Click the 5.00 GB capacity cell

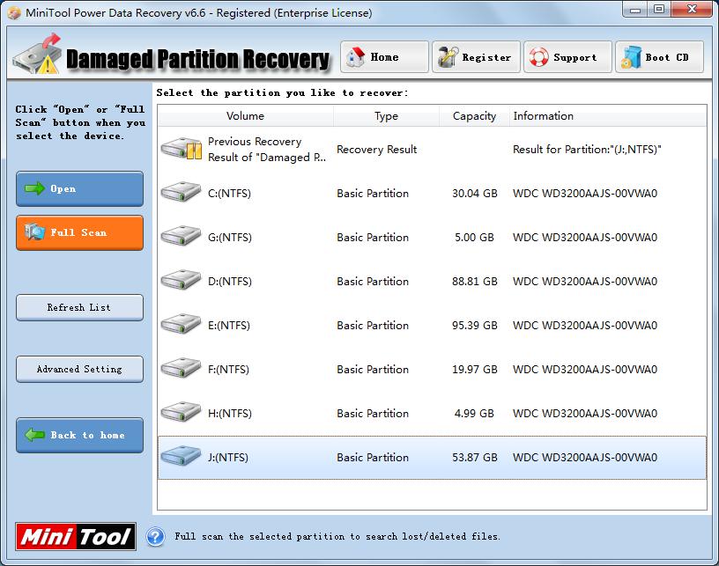(x=475, y=237)
